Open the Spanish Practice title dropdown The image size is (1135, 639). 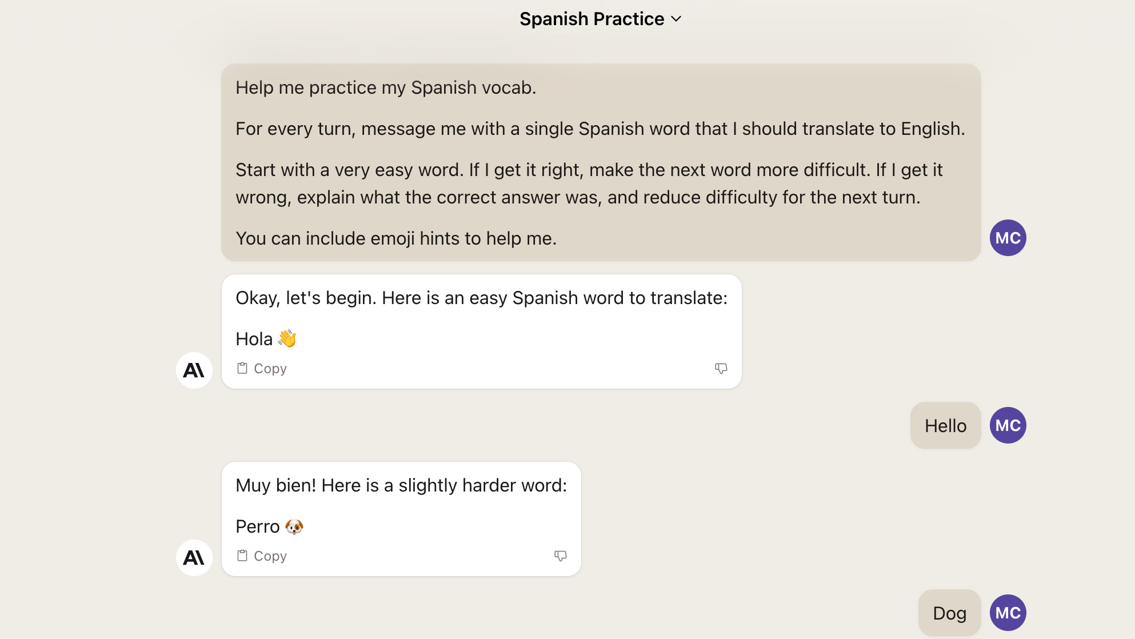pyautogui.click(x=592, y=19)
